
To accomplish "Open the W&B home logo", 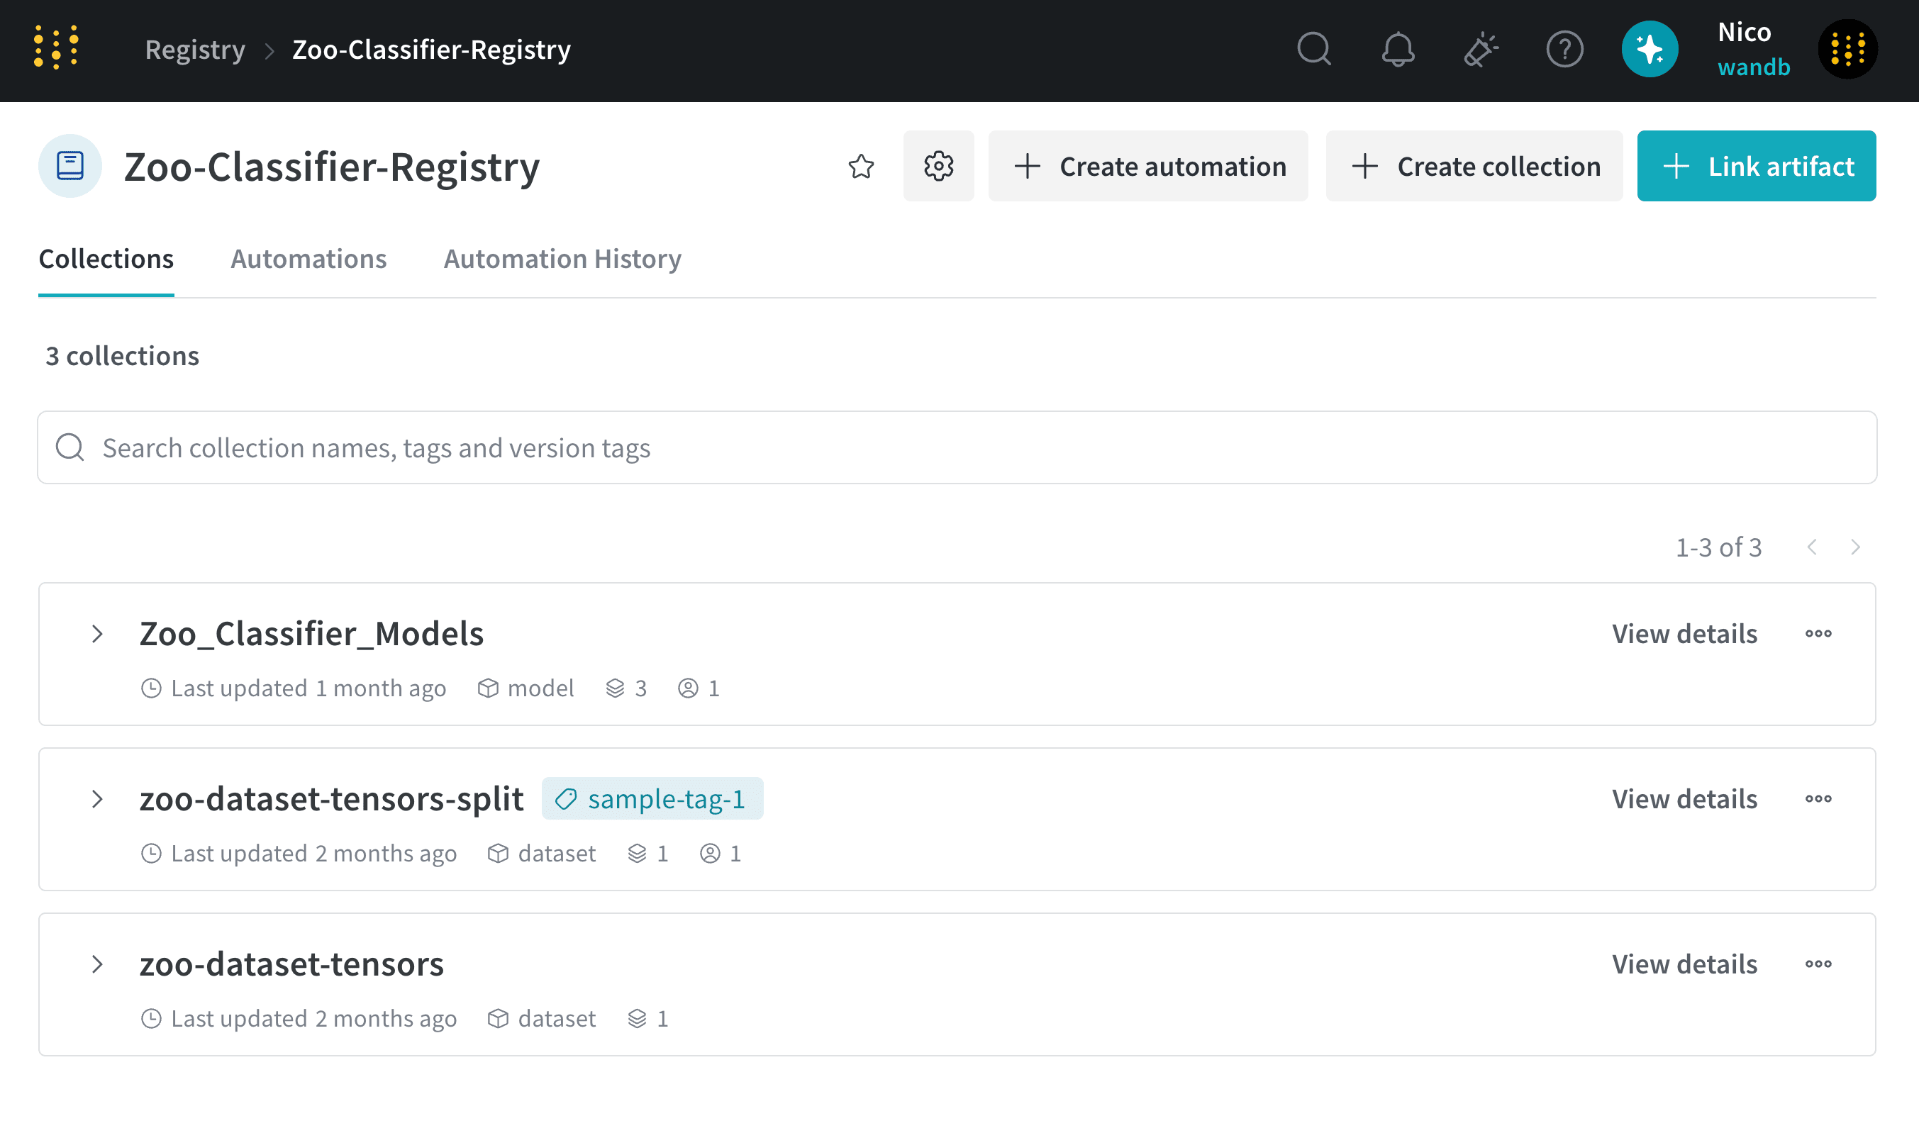I will point(57,48).
